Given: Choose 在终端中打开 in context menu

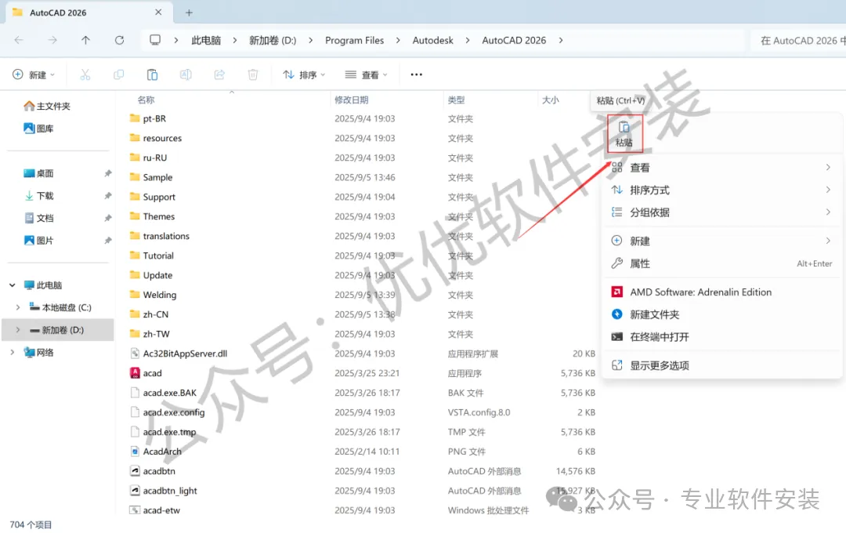Looking at the screenshot, I should pos(722,337).
